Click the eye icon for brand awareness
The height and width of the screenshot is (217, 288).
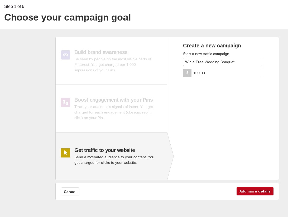[66, 55]
